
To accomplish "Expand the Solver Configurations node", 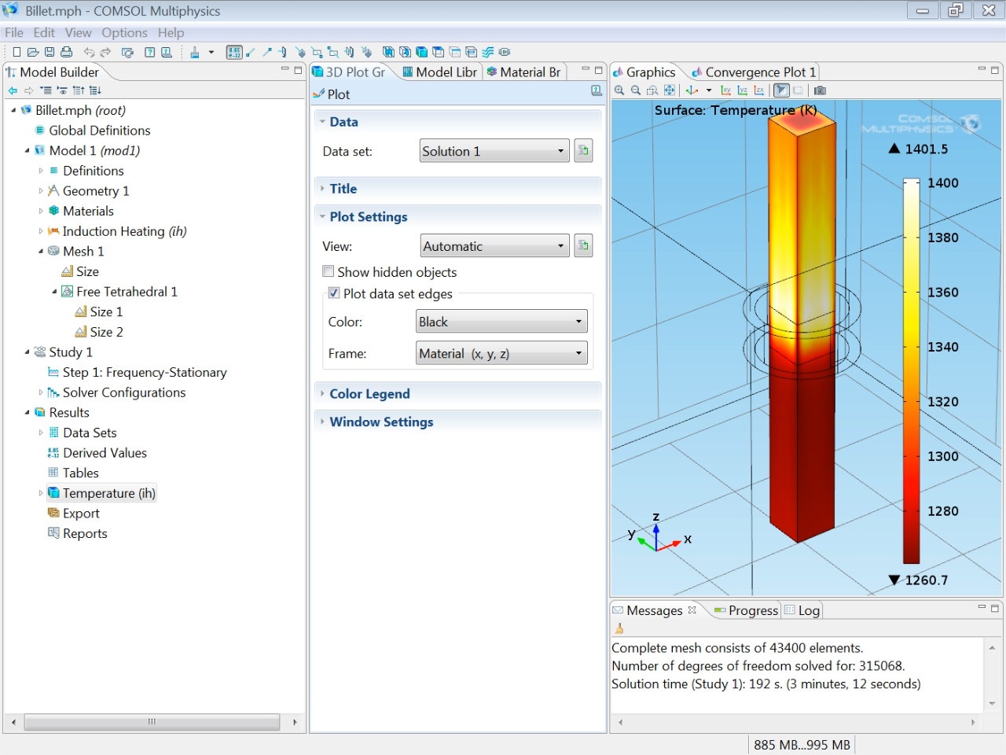I will pos(41,392).
